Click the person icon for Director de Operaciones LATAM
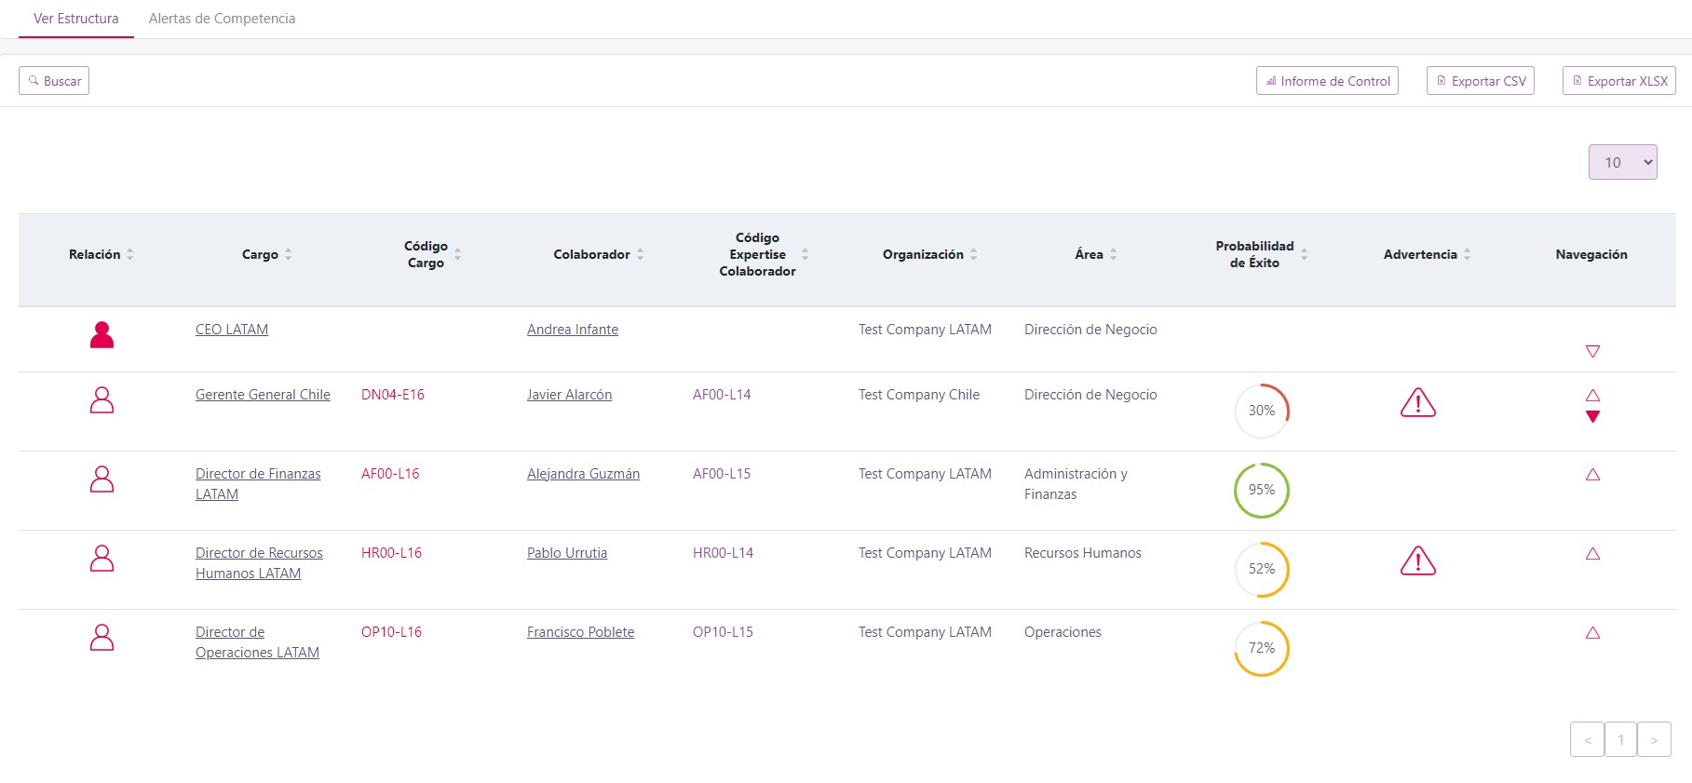Screen dimensions: 1692x783 coord(102,638)
